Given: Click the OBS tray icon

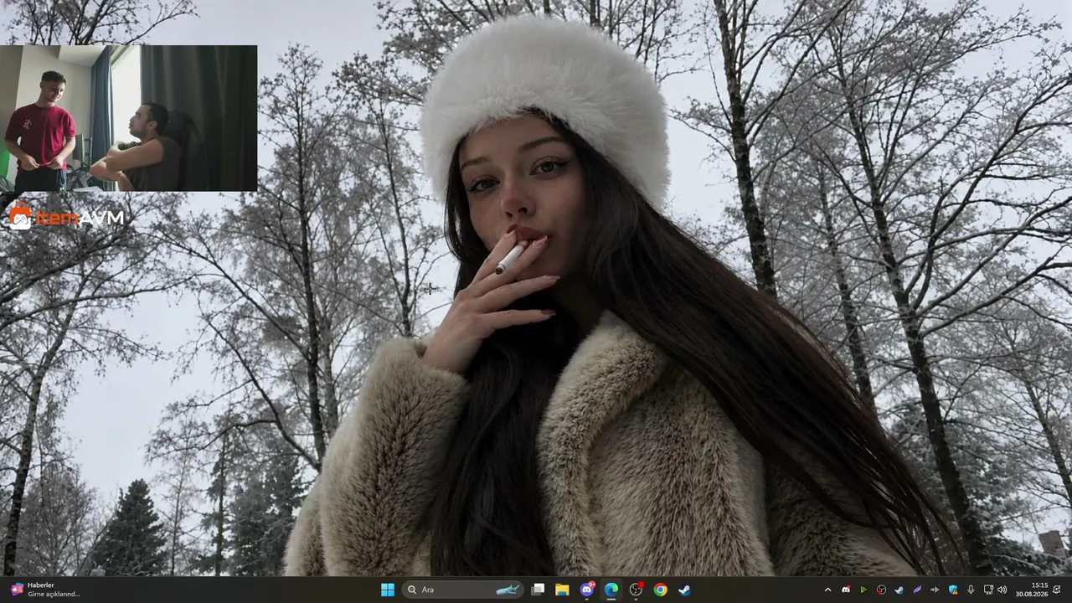Looking at the screenshot, I should (x=881, y=590).
